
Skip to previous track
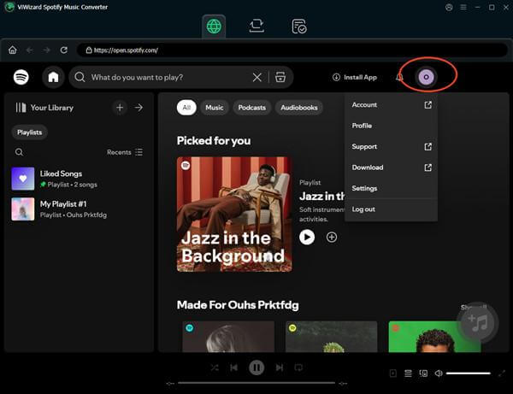coord(233,368)
